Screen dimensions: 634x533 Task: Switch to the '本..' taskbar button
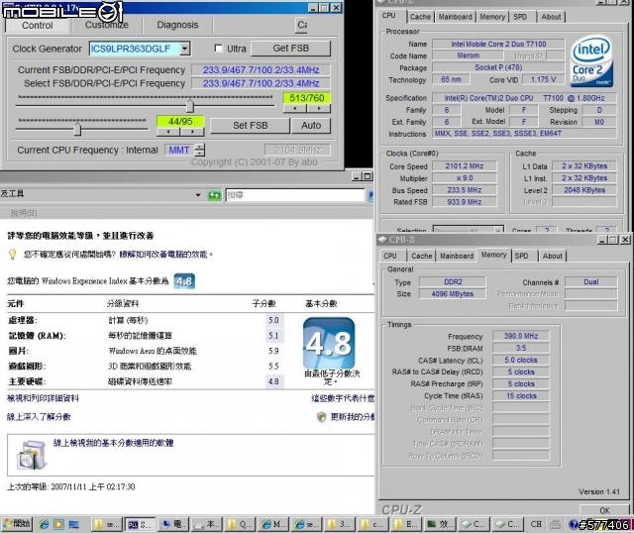[x=206, y=524]
